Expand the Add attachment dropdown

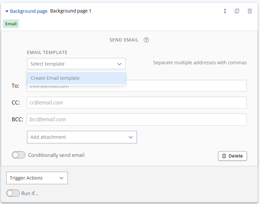[82, 137]
